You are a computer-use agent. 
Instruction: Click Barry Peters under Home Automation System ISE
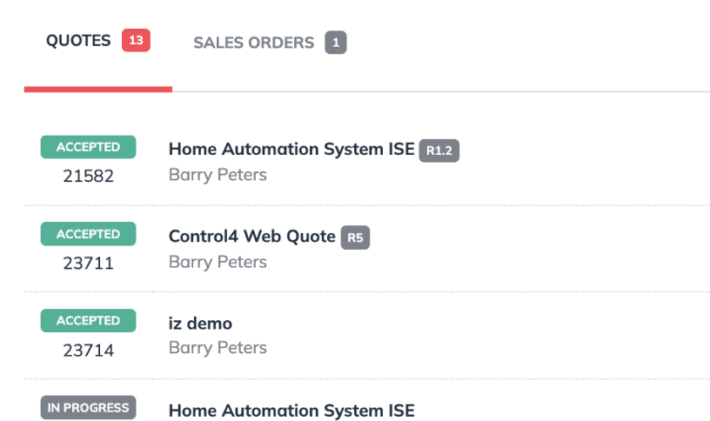coord(218,175)
